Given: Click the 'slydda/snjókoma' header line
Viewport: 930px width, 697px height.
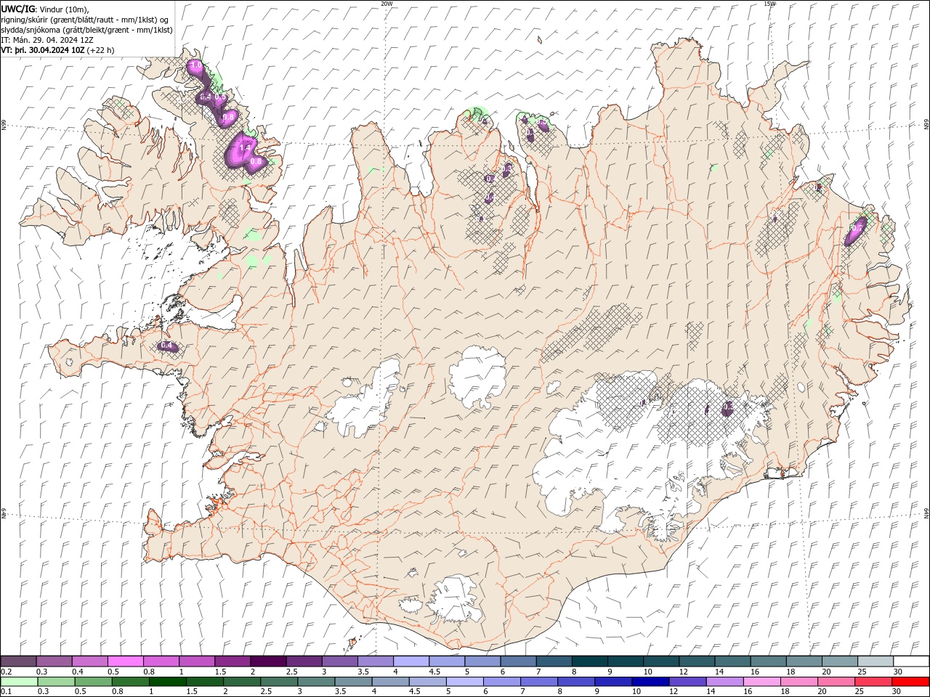Looking at the screenshot, I should point(86,30).
